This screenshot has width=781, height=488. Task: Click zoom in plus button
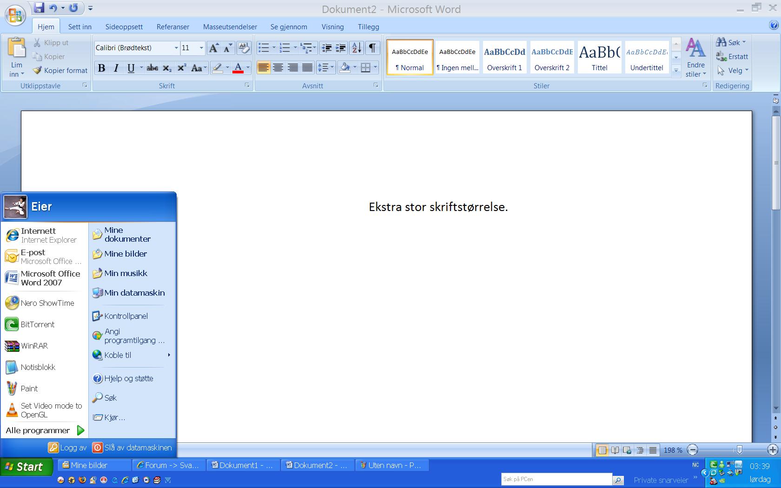[x=773, y=450]
